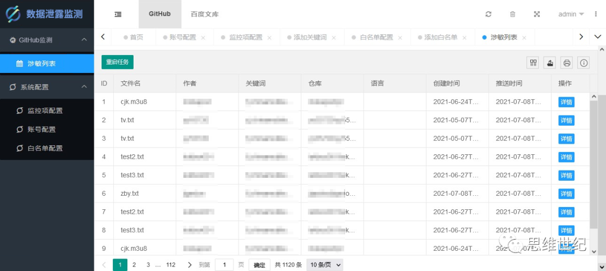This screenshot has width=606, height=271.
Task: Select 账号配置 in the sidebar
Action: (x=42, y=130)
